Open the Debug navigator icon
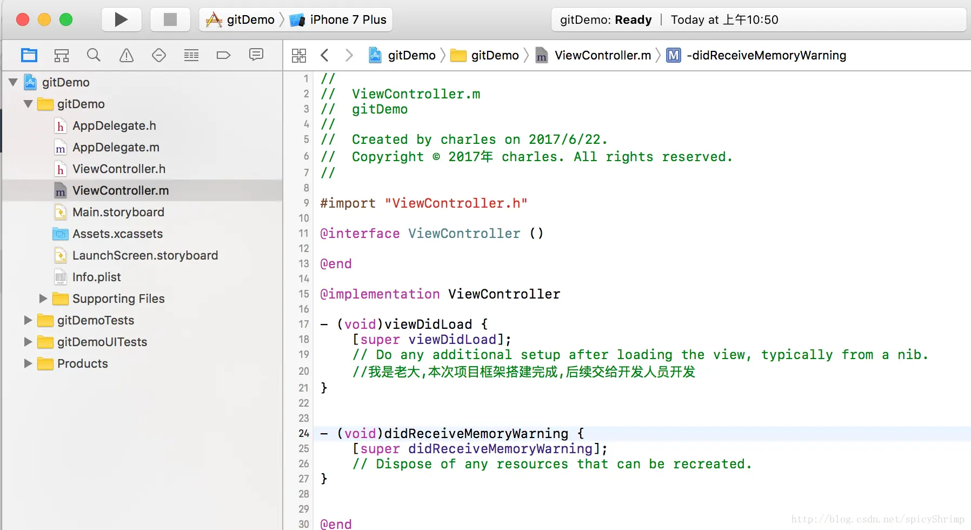Screen dimensions: 971x530 [191, 55]
